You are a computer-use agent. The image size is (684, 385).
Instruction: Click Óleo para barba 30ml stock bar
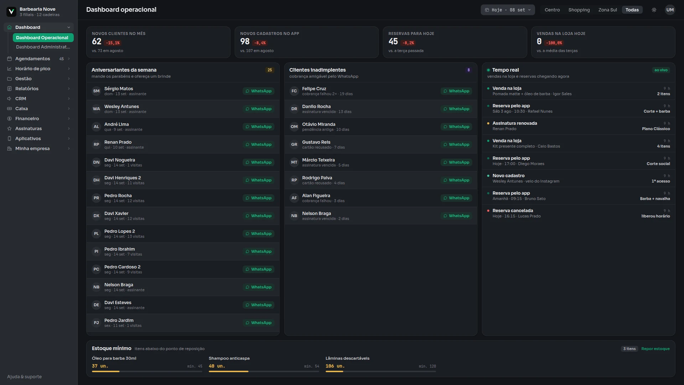[x=147, y=371]
